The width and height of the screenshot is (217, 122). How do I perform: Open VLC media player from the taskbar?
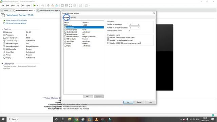(x=96, y=119)
